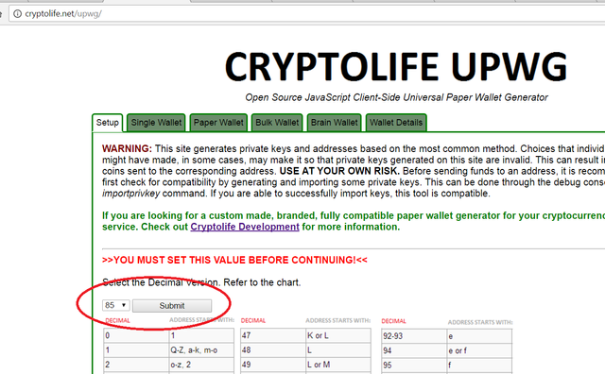Click the cell reading Q-Z, a-k, m-o

point(201,350)
